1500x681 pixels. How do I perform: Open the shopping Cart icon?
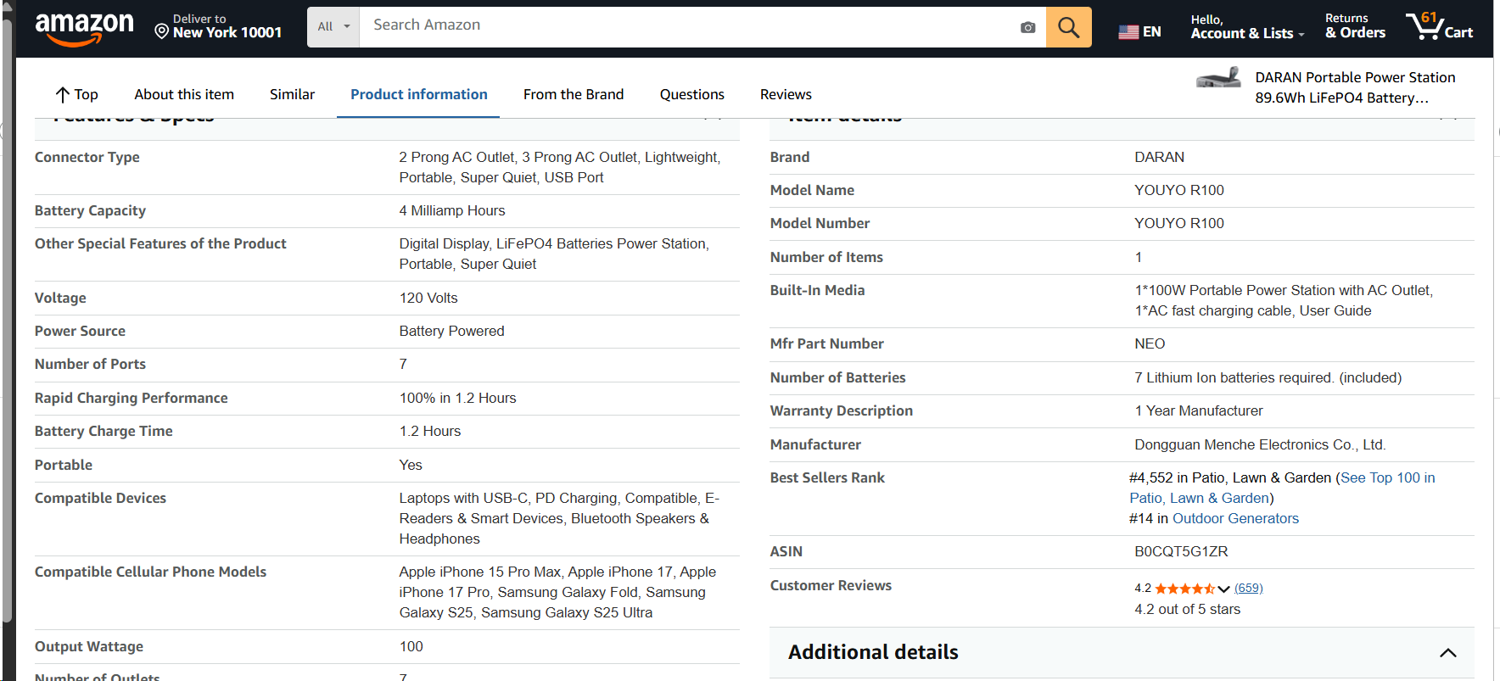tap(1440, 26)
